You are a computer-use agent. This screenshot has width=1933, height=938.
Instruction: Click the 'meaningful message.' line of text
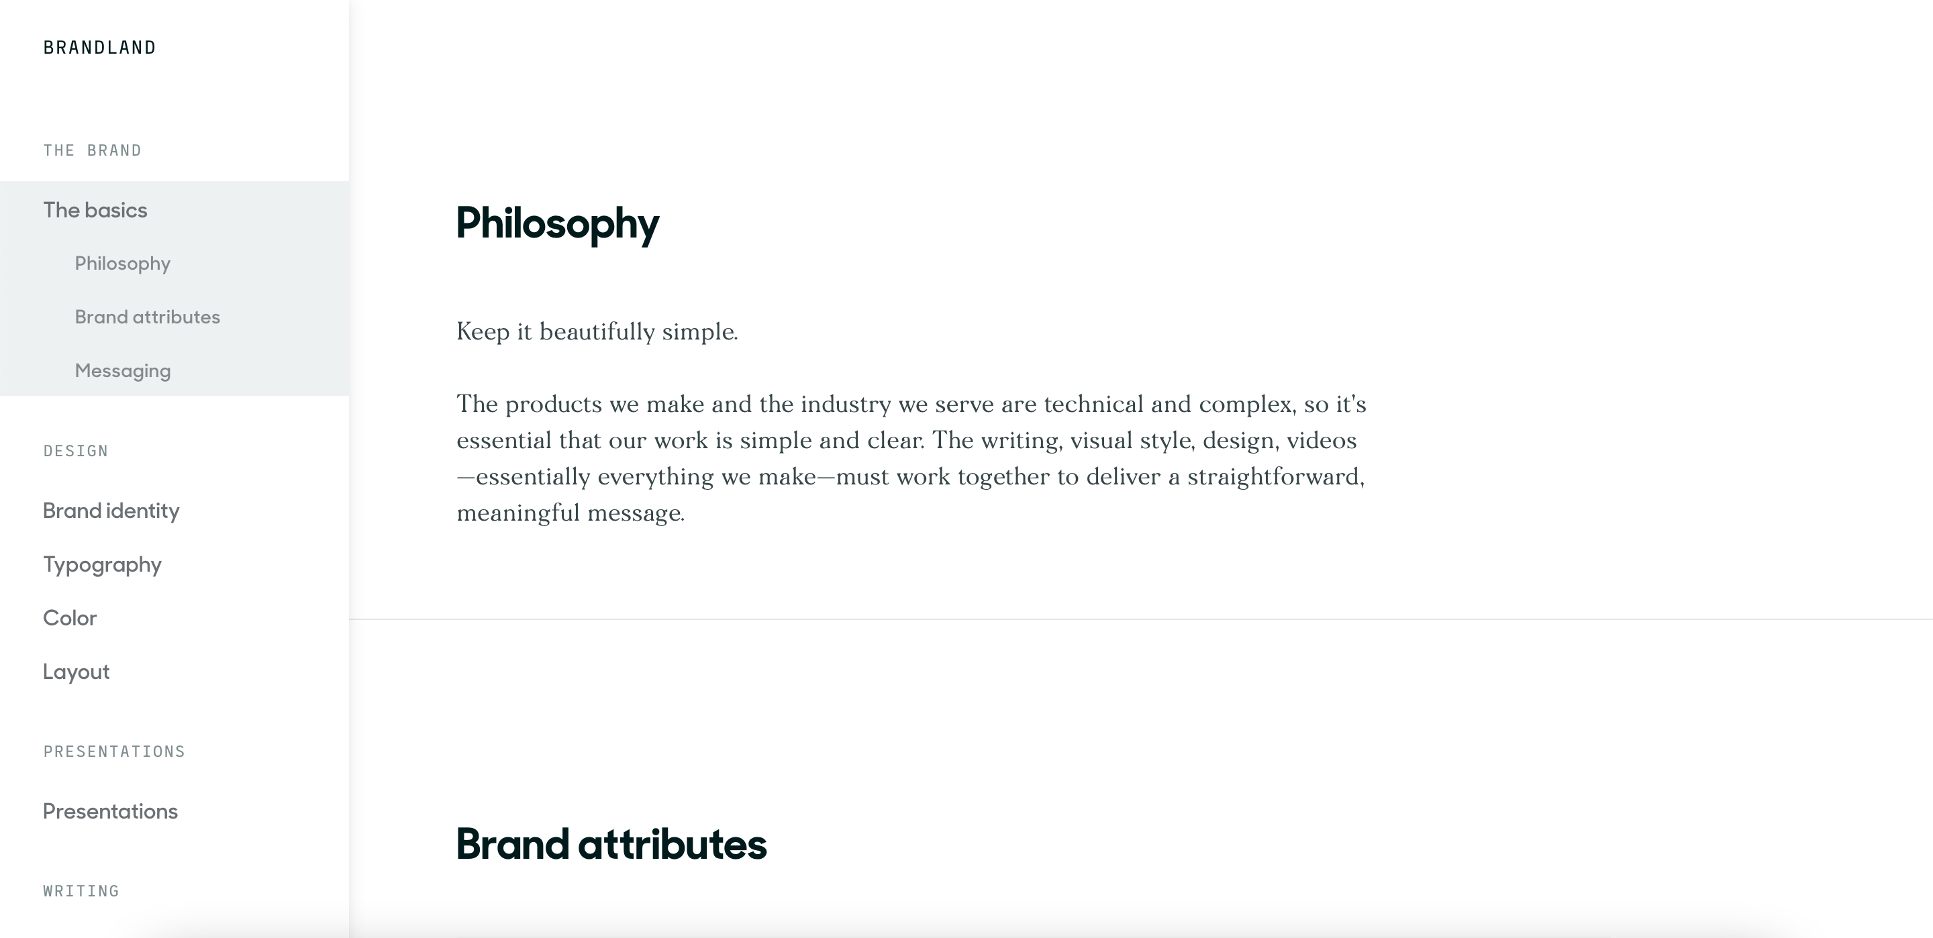pos(571,513)
